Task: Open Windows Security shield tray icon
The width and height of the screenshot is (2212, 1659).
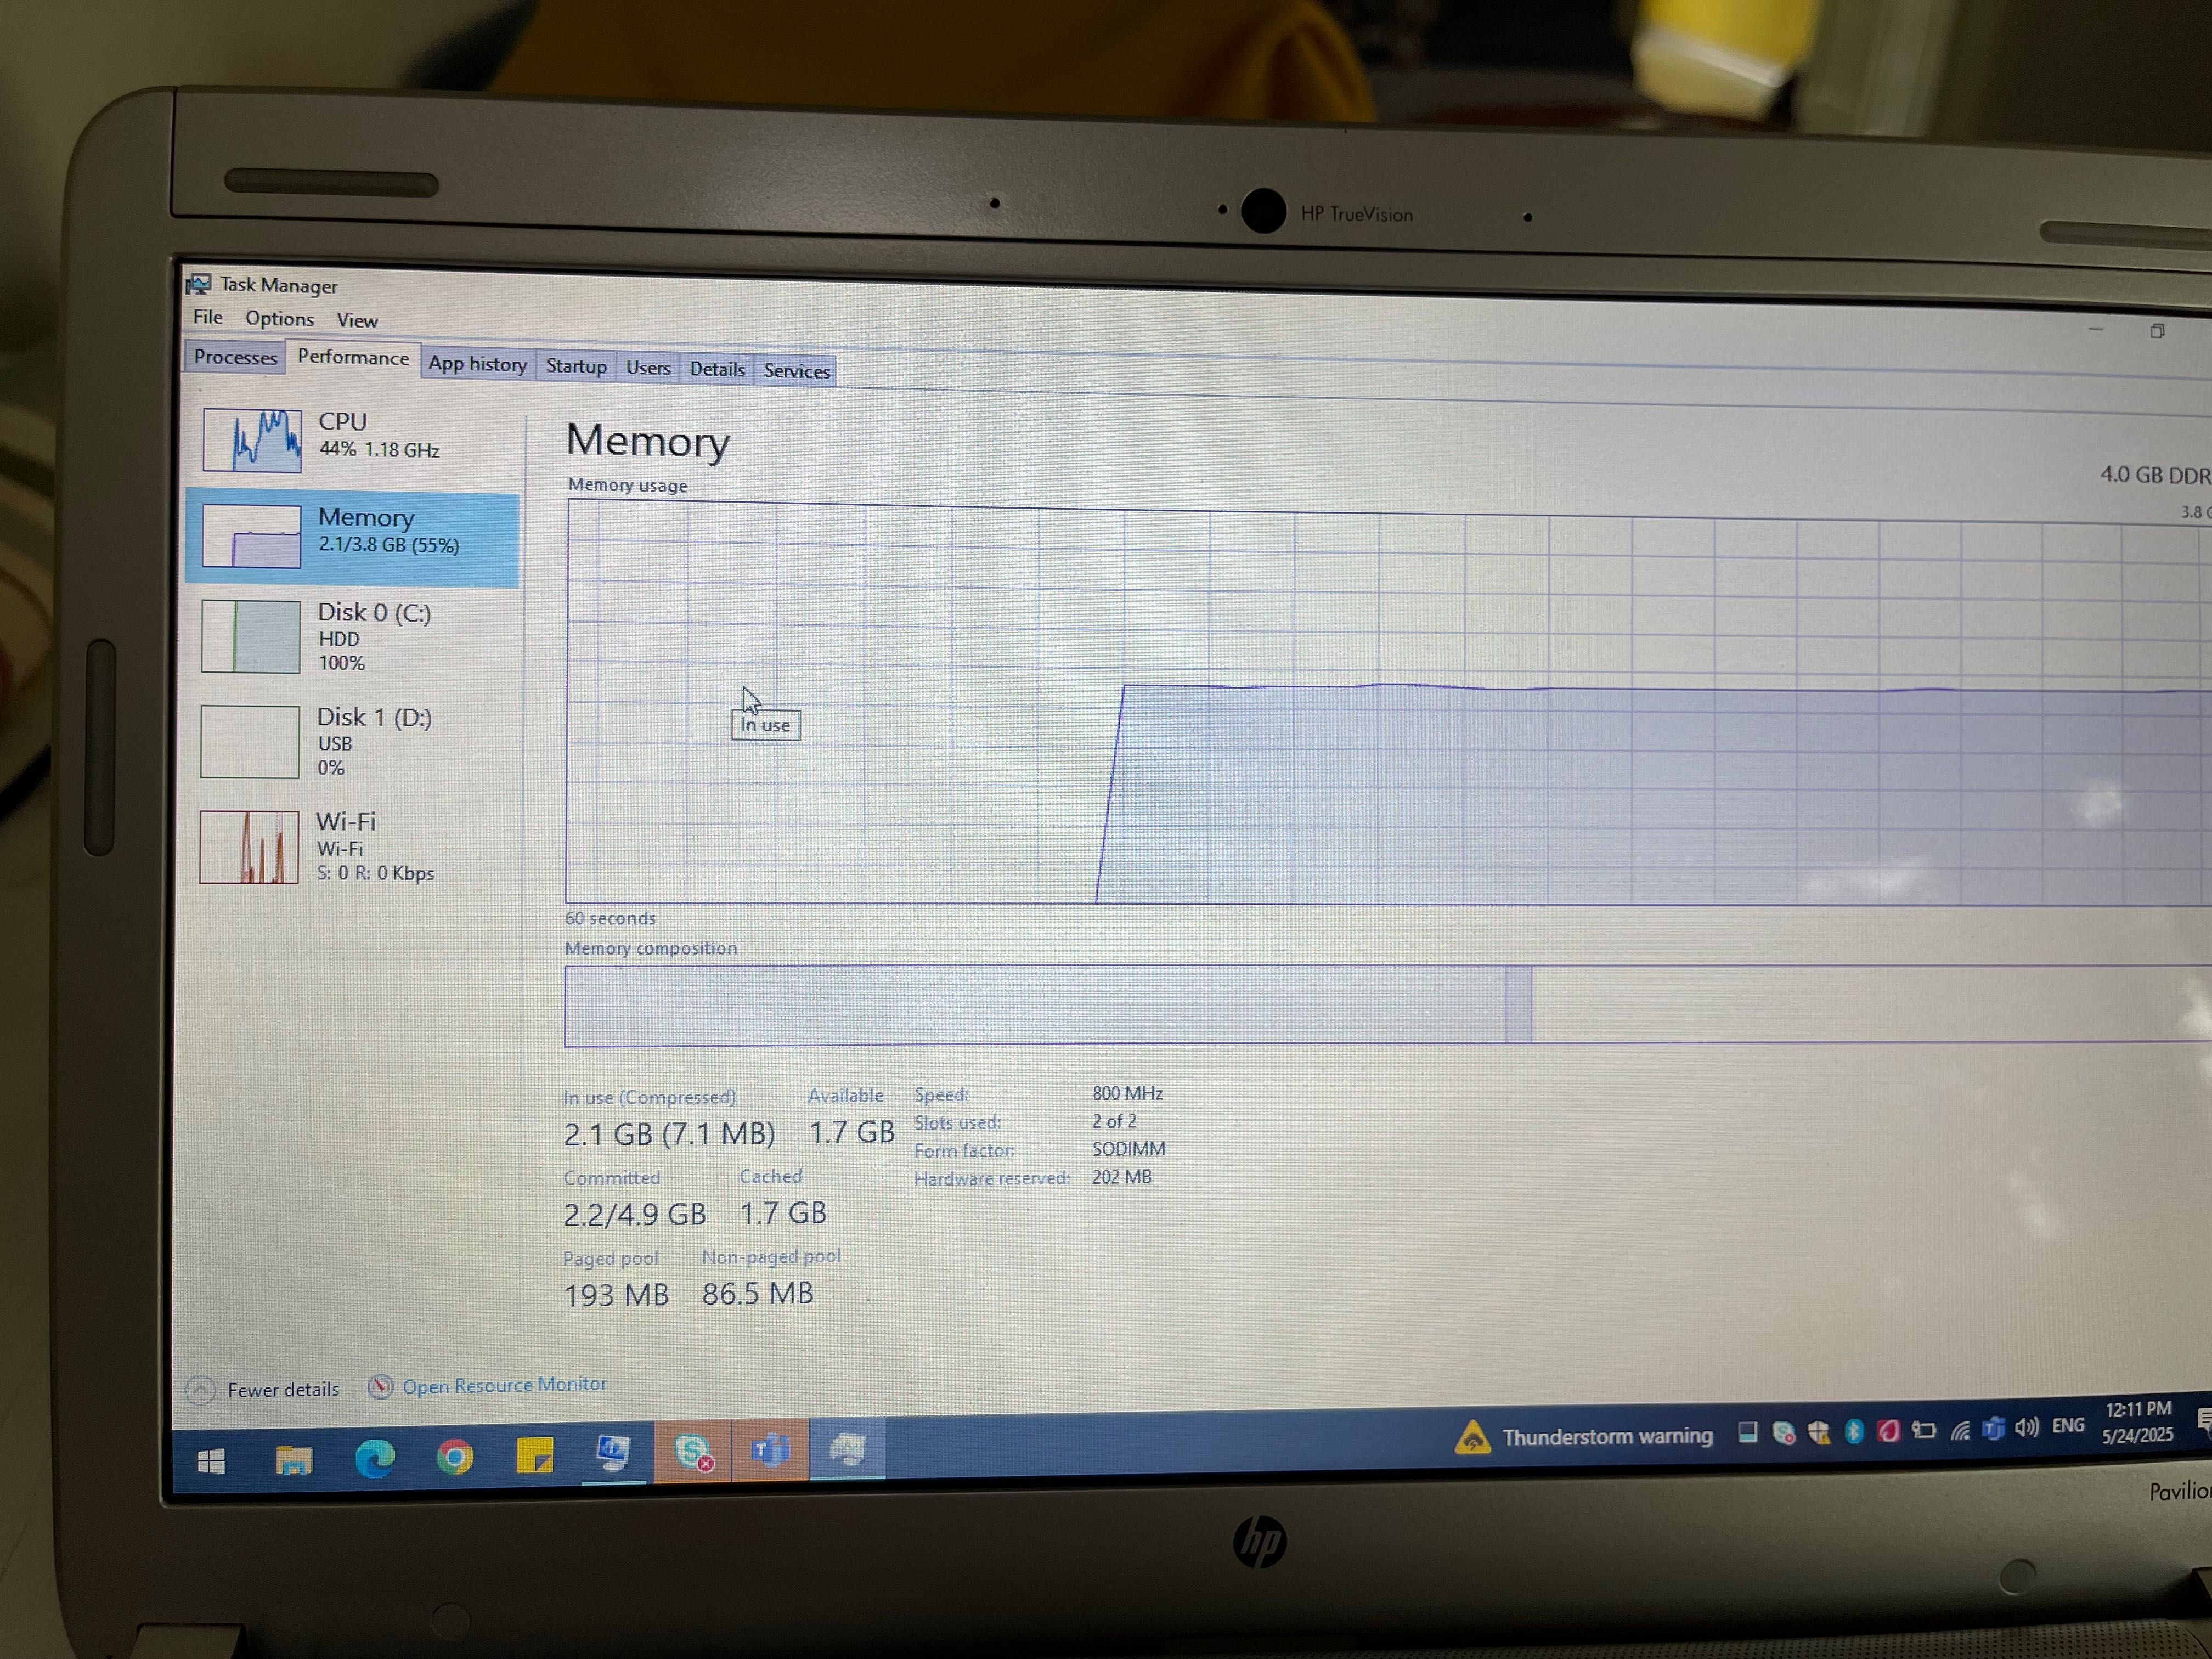Action: tap(1818, 1432)
